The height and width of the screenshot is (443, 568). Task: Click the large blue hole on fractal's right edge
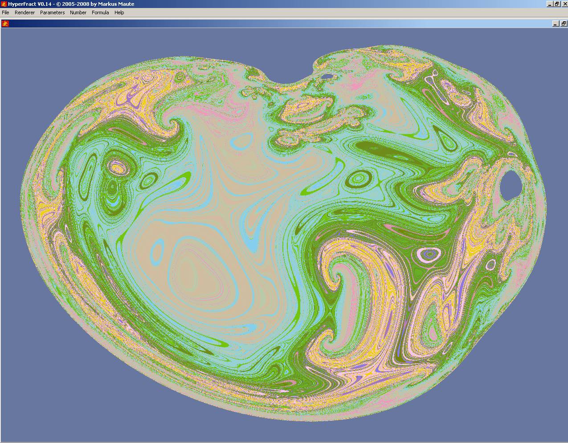pos(511,186)
